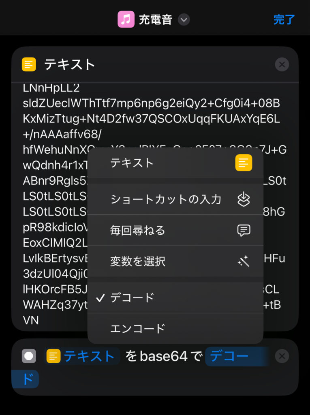Delete the base64 action using its X
The width and height of the screenshot is (310, 415).
tap(282, 356)
